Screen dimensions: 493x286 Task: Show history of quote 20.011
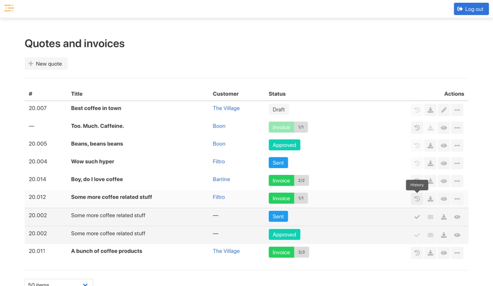pos(417,253)
